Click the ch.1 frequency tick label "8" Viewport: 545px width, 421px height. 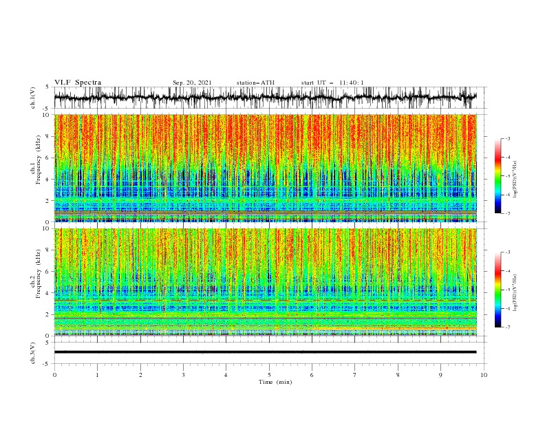click(48, 136)
